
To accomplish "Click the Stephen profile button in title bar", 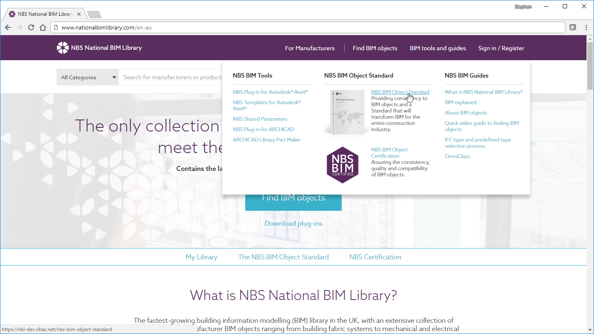I will [523, 7].
